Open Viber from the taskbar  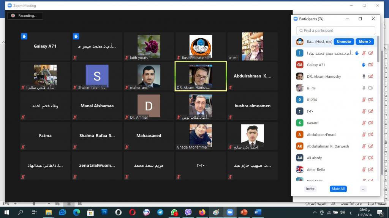(x=188, y=212)
